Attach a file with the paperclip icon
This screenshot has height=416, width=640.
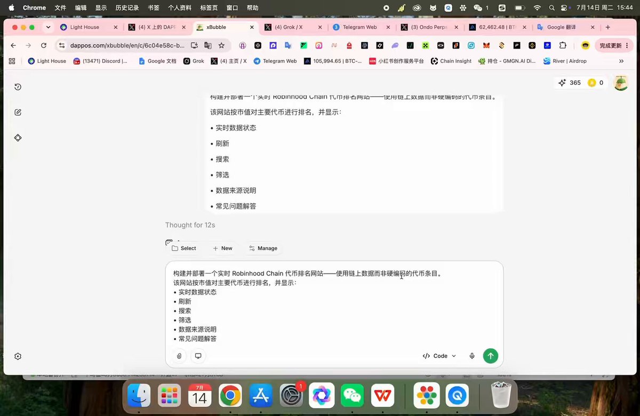coord(179,356)
